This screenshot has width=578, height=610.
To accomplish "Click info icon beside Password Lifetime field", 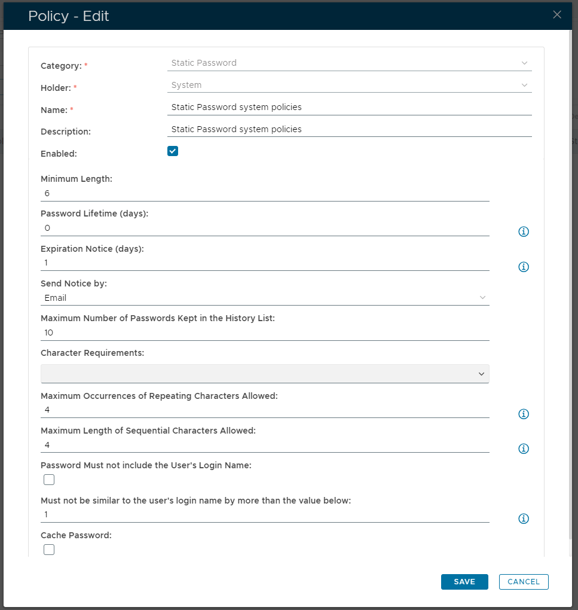I will 524,231.
